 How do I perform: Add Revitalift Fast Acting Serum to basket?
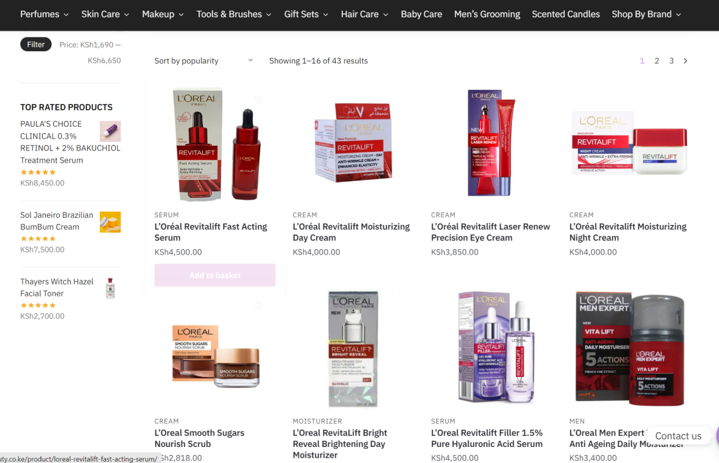tap(215, 275)
